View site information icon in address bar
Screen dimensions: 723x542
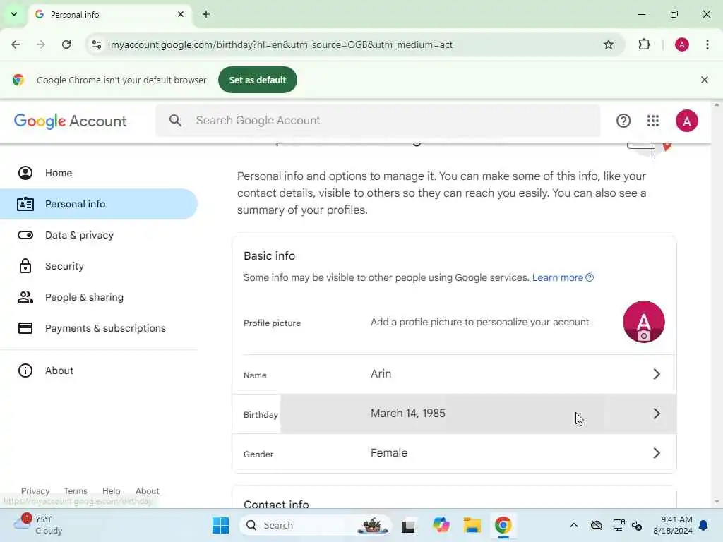[96, 44]
